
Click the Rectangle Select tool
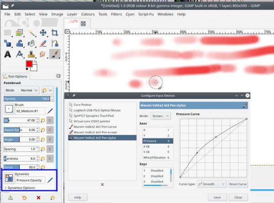click(x=7, y=33)
